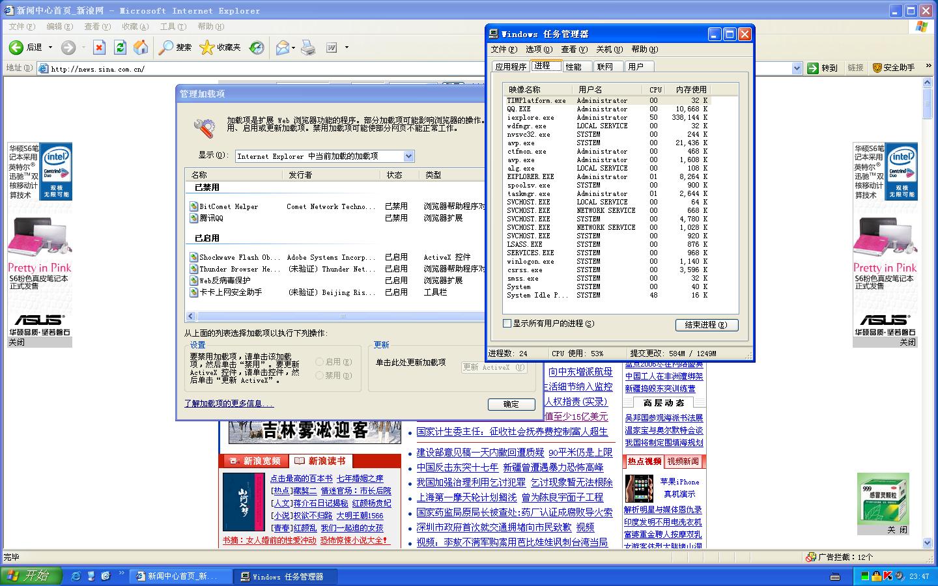Select the 禁用 radio button
This screenshot has height=586, width=938.
coord(319,376)
